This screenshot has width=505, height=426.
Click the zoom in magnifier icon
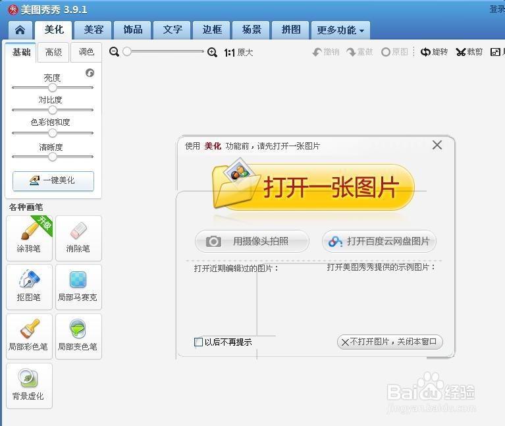[212, 52]
